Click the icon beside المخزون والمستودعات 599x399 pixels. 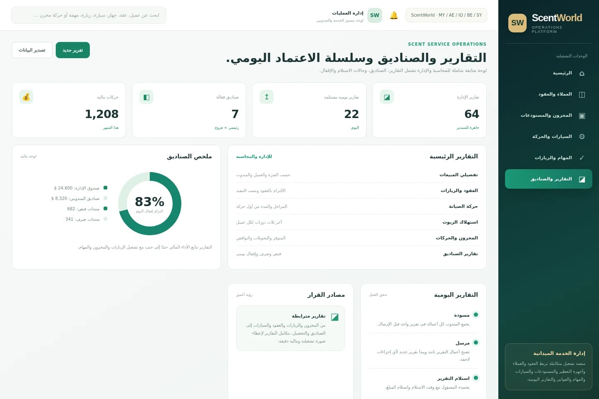click(582, 116)
